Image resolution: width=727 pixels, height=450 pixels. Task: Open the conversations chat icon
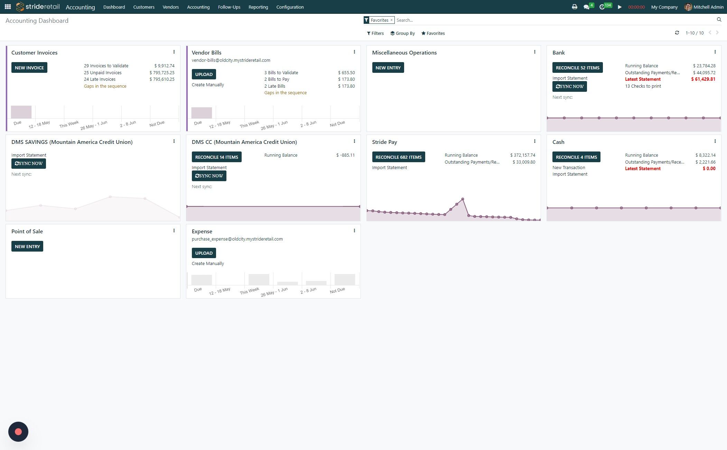586,7
